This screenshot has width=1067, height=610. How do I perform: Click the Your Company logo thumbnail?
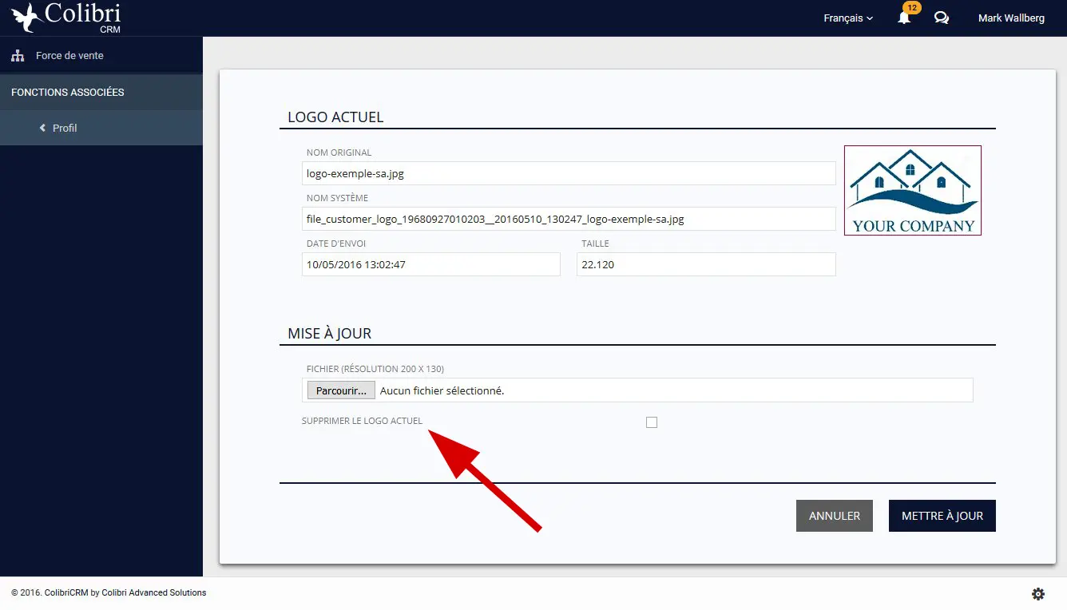[913, 190]
